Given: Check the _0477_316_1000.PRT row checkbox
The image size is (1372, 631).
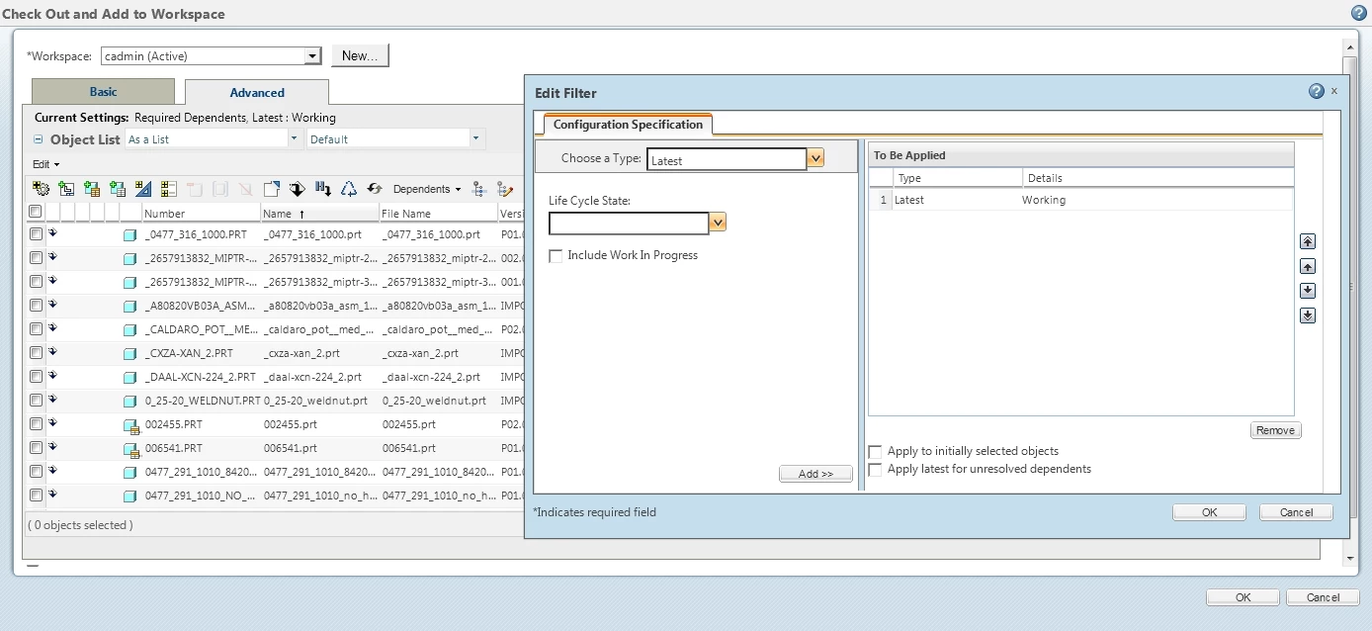Looking at the screenshot, I should click(x=36, y=234).
